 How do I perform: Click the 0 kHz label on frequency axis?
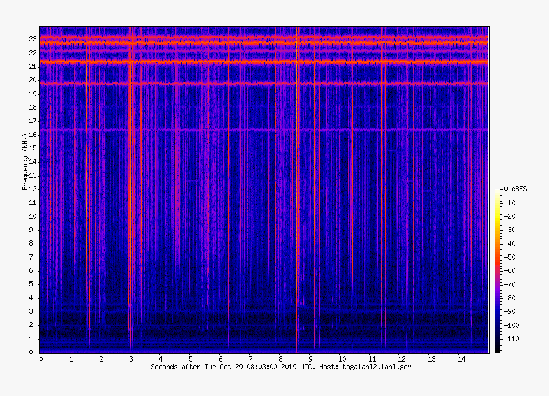34,353
